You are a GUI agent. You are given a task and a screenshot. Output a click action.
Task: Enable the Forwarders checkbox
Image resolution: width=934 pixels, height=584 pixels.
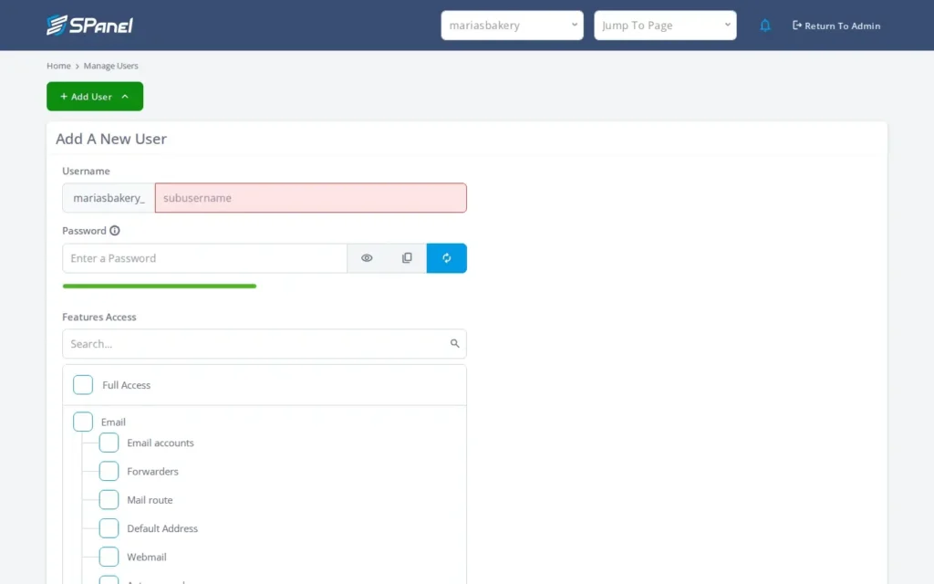pyautogui.click(x=109, y=472)
